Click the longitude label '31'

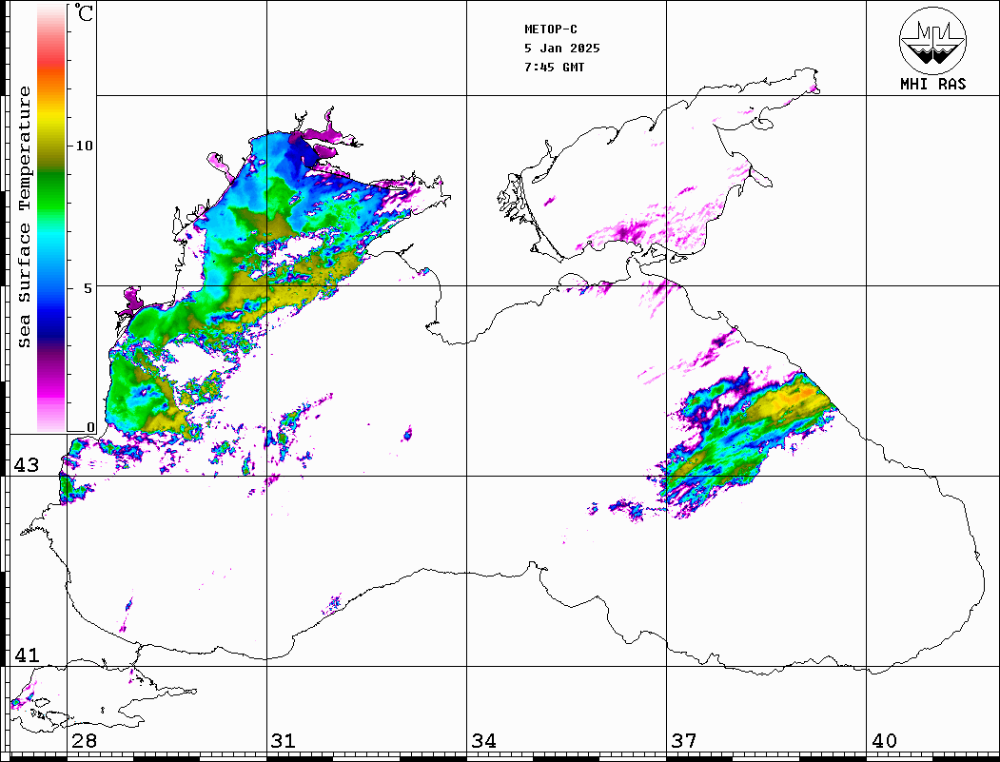[x=284, y=741]
